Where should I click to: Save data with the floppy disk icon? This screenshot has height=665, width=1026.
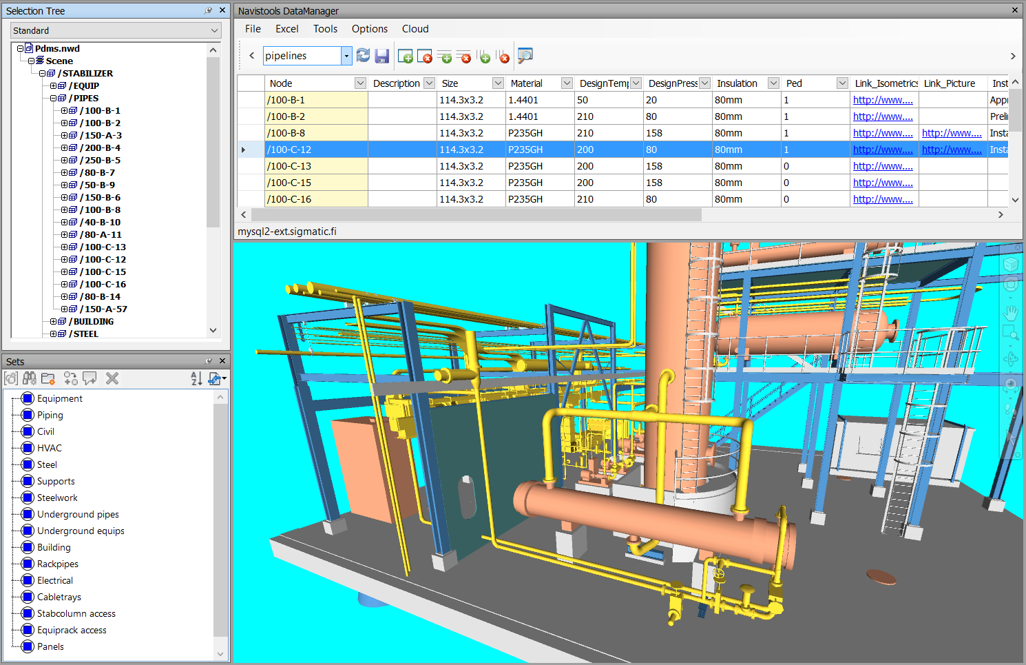coord(382,56)
